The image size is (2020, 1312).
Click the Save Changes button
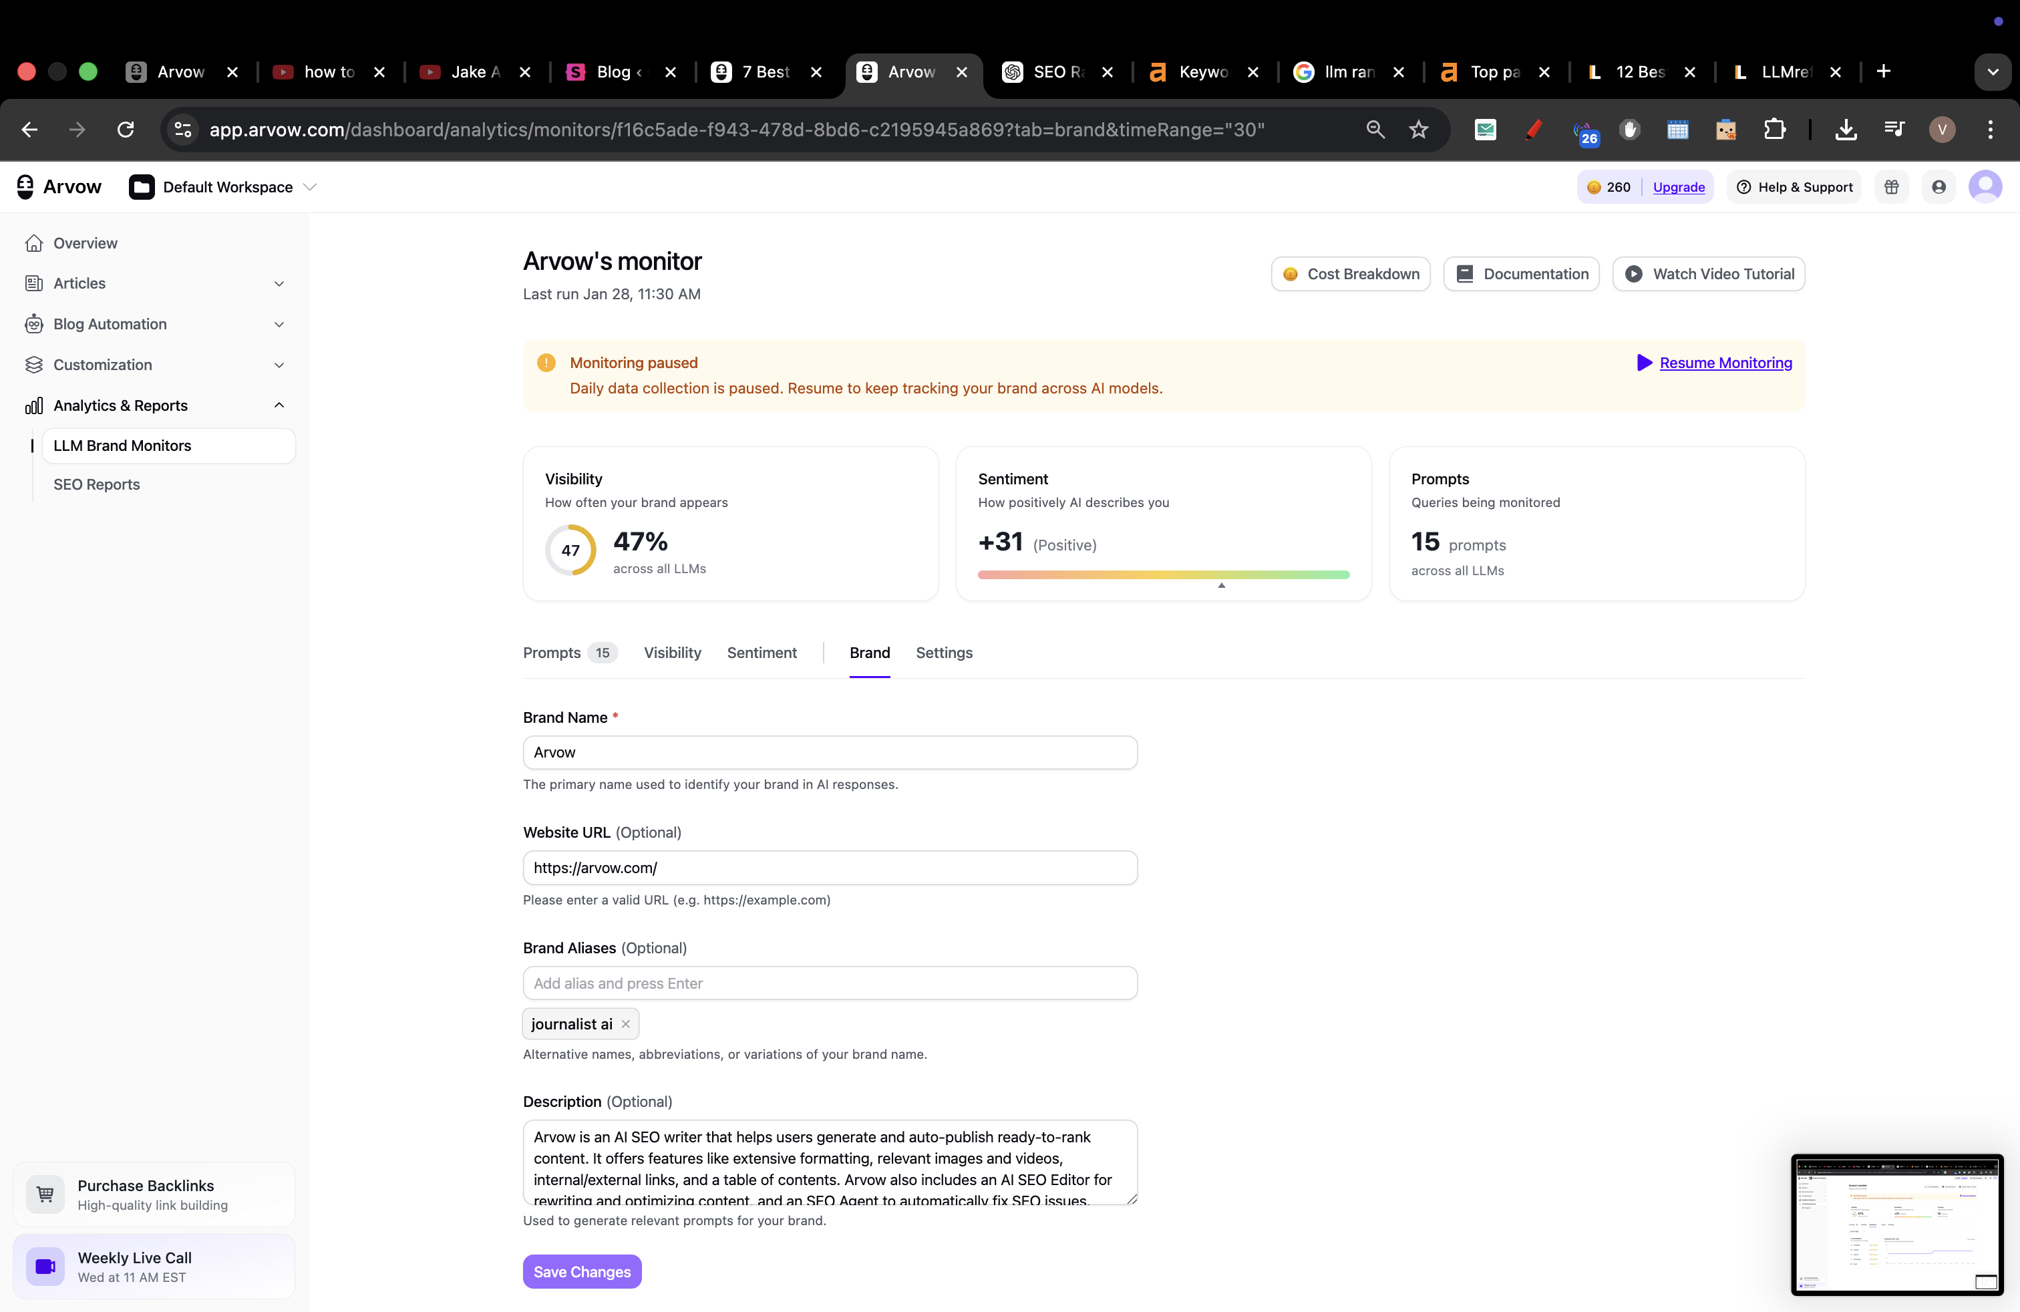coord(581,1271)
